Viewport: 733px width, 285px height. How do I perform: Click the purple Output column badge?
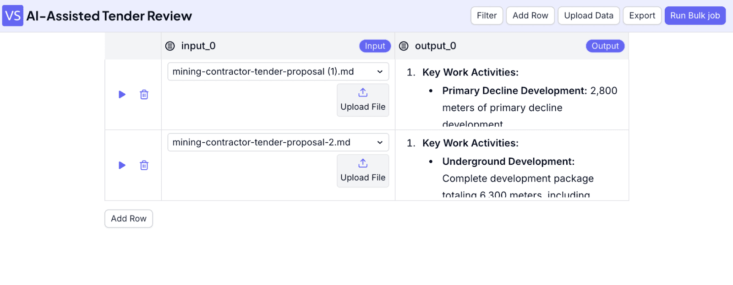coord(605,46)
